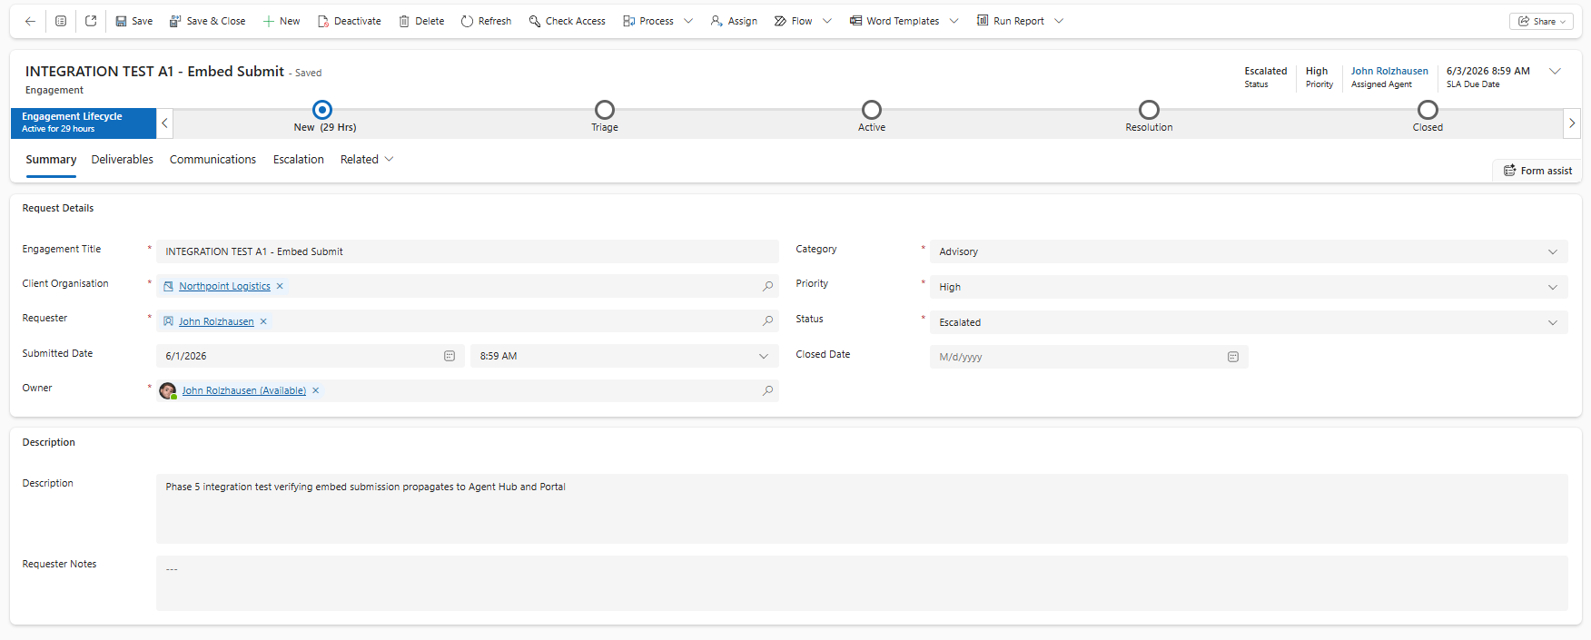1591x640 pixels.
Task: Switch to the Escalation tab
Action: pos(299,160)
